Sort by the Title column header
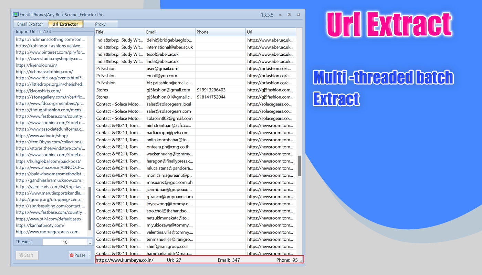This screenshot has height=275, width=482. (120, 32)
